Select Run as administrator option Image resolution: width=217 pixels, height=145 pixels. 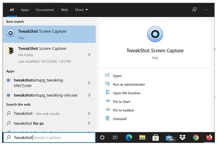(129, 84)
